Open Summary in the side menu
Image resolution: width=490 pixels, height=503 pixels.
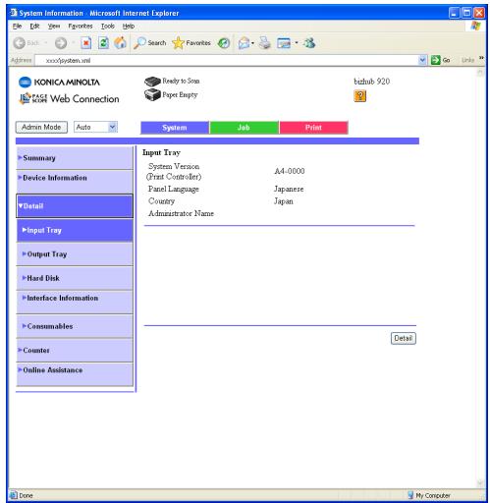click(x=75, y=158)
